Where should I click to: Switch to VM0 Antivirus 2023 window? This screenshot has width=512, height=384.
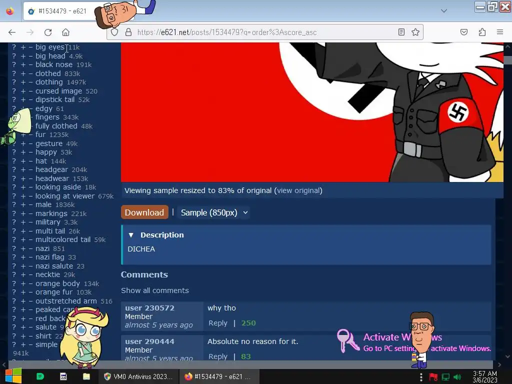click(x=138, y=376)
